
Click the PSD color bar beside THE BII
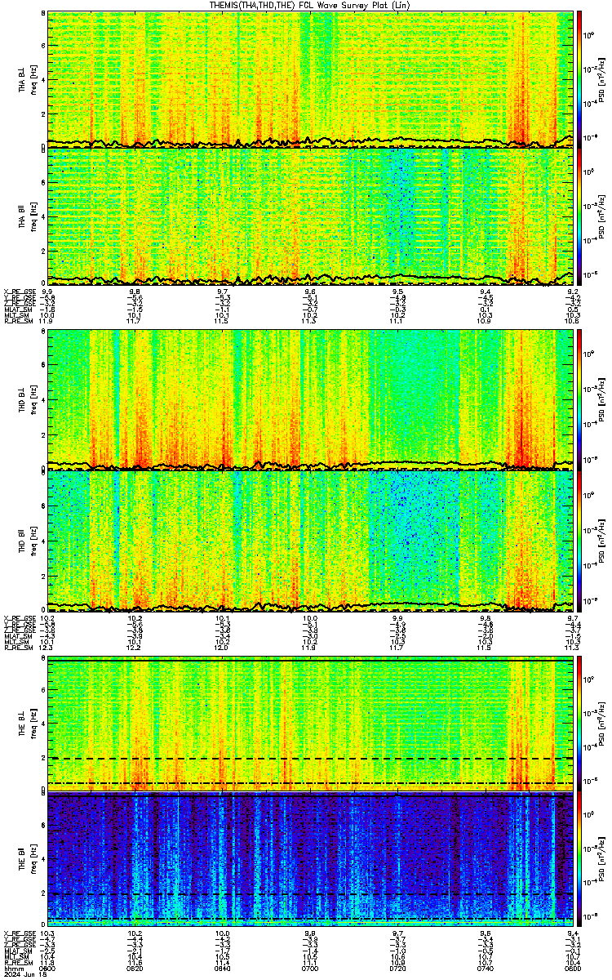pyautogui.click(x=579, y=861)
